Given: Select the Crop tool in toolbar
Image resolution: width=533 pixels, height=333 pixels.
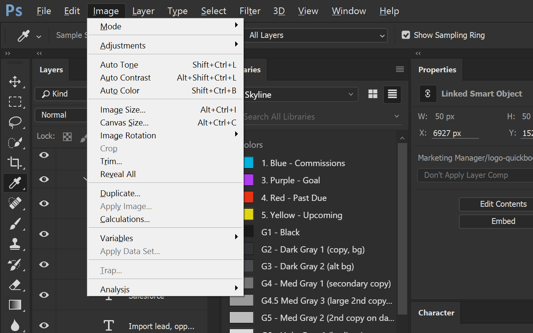Looking at the screenshot, I should (15, 162).
